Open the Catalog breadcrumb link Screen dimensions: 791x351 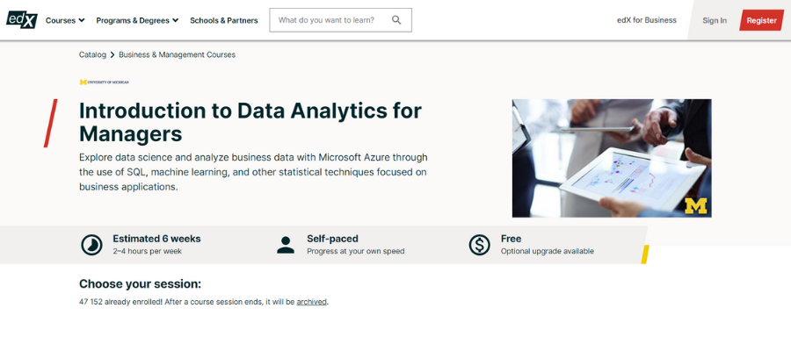(92, 54)
